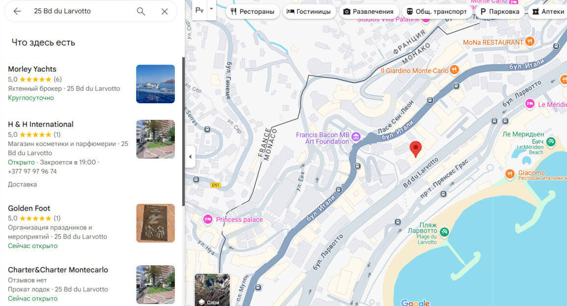
Task: Click the "Bd du Larvotto" street label on map
Action: coord(421,173)
